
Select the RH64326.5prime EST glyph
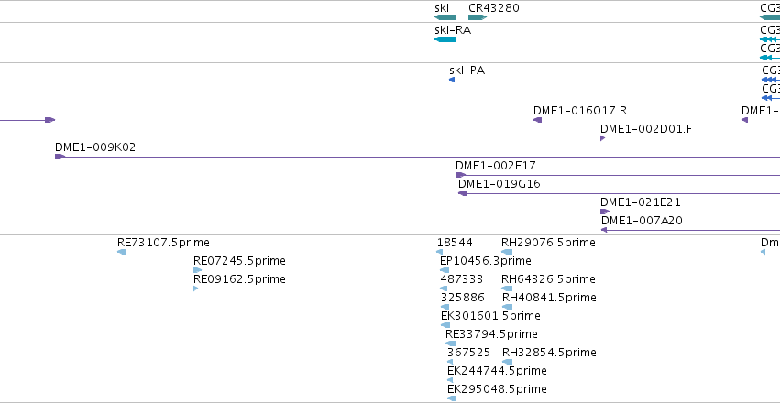[507, 289]
